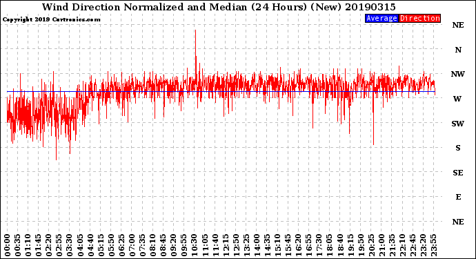
Task: Click the 05:15 time axis label
Action: (x=101, y=245)
